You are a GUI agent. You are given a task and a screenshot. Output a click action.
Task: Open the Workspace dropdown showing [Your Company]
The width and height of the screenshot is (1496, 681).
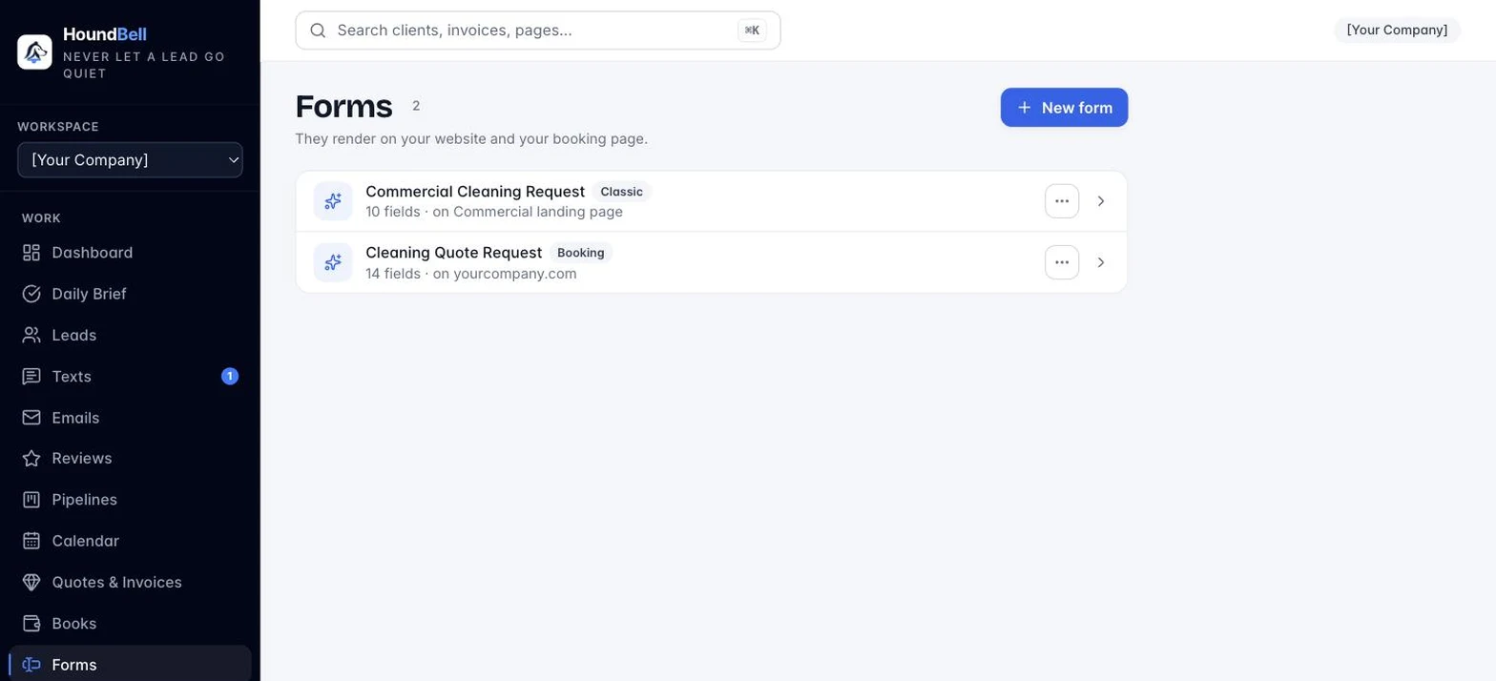[130, 160]
